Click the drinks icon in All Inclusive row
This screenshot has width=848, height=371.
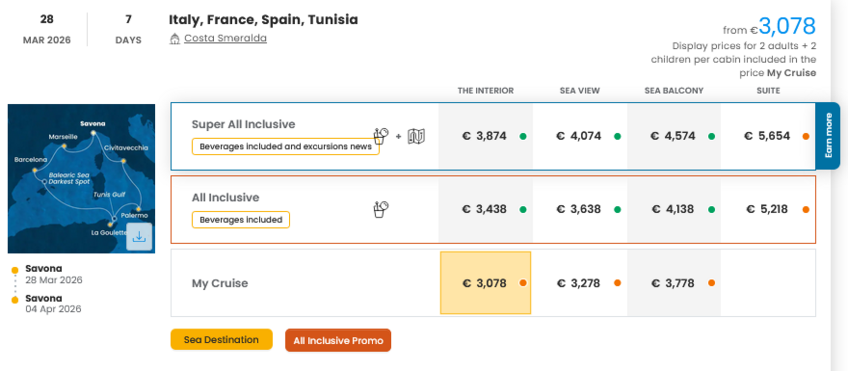[381, 210]
